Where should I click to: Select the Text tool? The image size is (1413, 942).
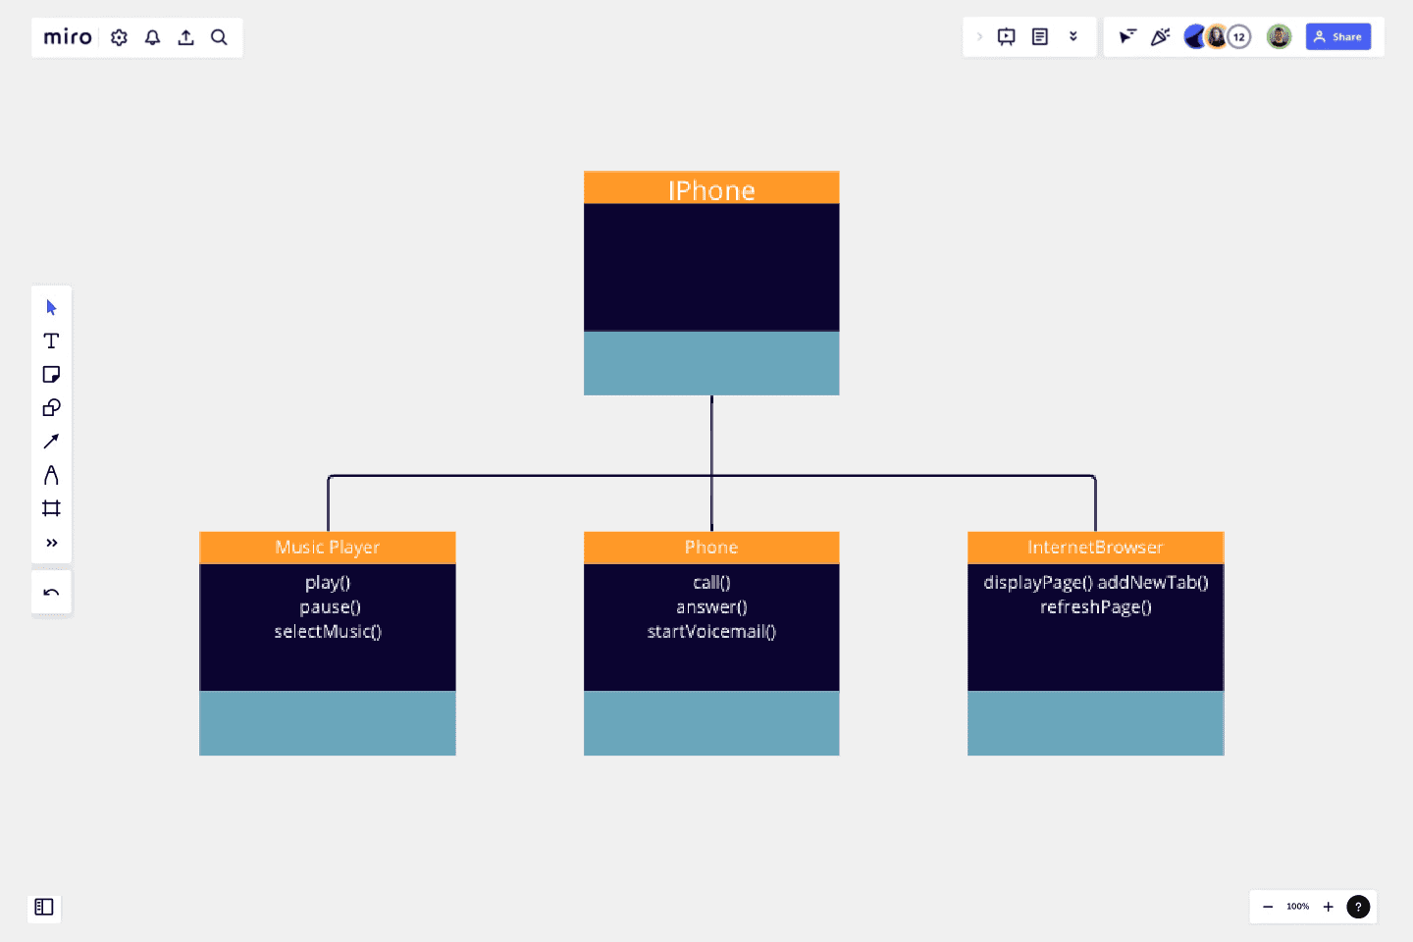(51, 340)
